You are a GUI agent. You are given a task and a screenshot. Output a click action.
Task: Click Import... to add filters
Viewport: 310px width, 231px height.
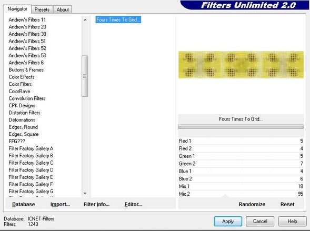point(60,204)
